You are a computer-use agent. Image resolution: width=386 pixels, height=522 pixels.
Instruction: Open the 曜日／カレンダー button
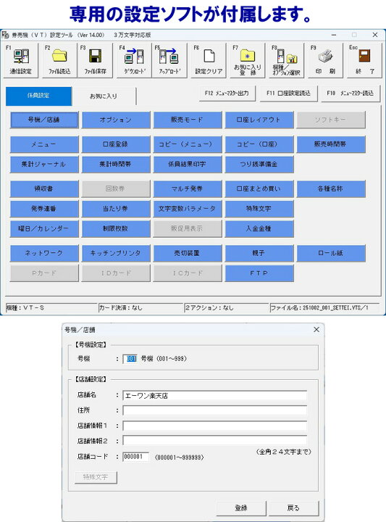coord(44,229)
